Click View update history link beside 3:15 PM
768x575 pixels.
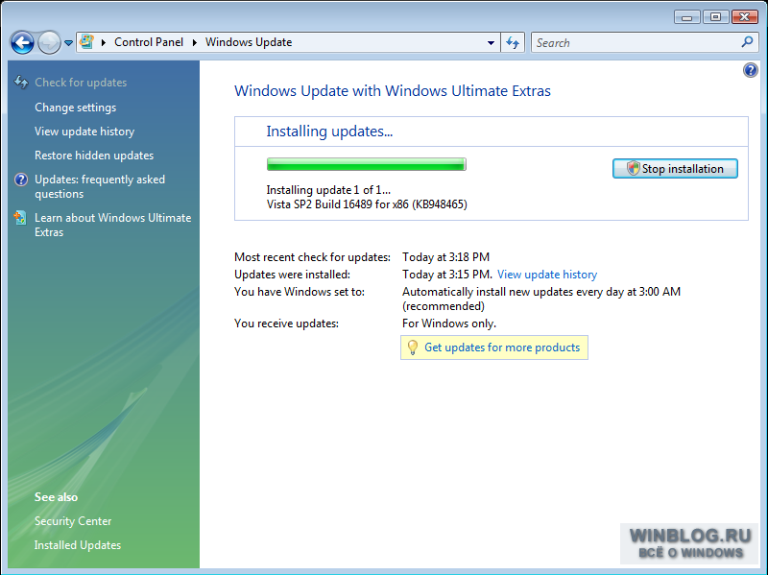547,275
